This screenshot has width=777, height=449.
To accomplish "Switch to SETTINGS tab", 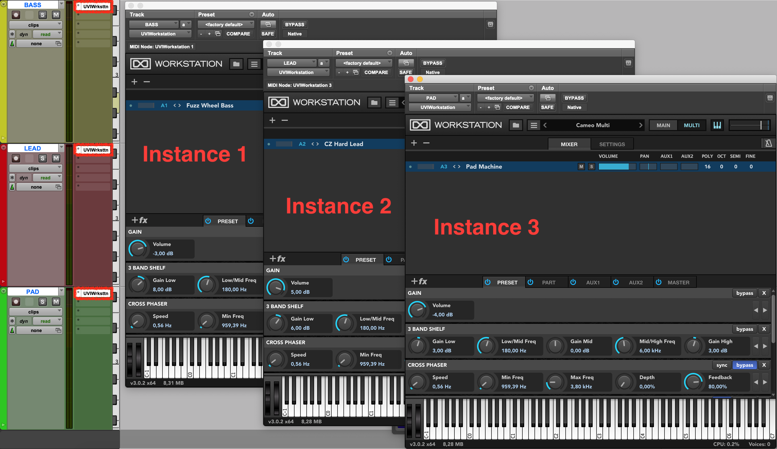I will 612,144.
